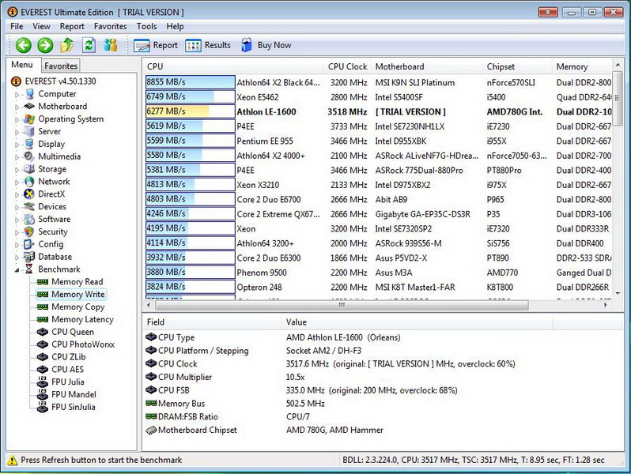The width and height of the screenshot is (631, 474).
Task: Click the CPU Queen chip icon
Action: click(x=42, y=332)
